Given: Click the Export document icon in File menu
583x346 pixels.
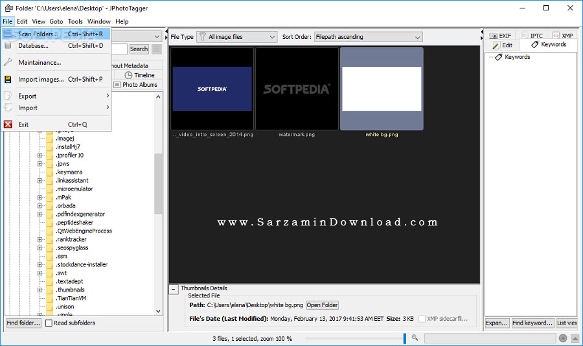Looking at the screenshot, I should 8,96.
